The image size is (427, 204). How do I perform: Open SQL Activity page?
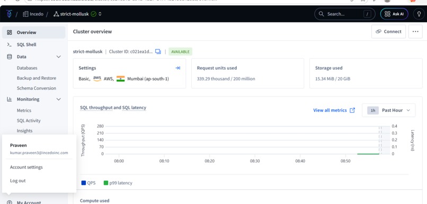tap(29, 120)
